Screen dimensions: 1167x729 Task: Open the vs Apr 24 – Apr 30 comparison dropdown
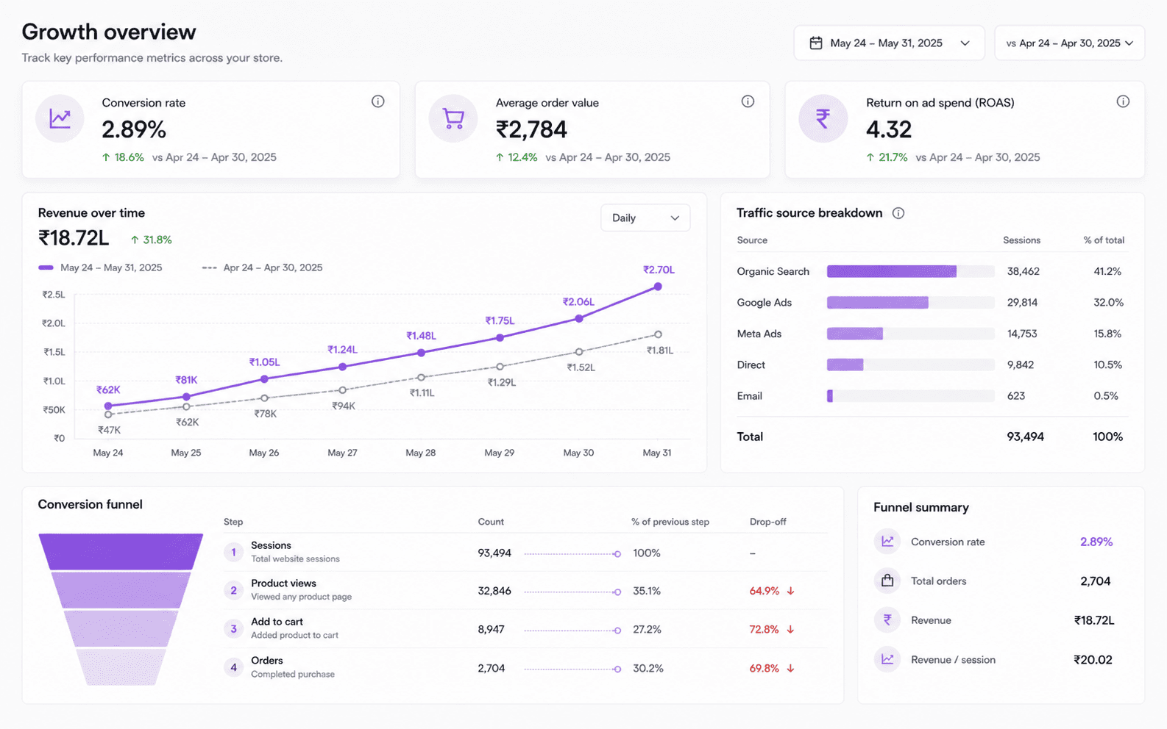1069,43
